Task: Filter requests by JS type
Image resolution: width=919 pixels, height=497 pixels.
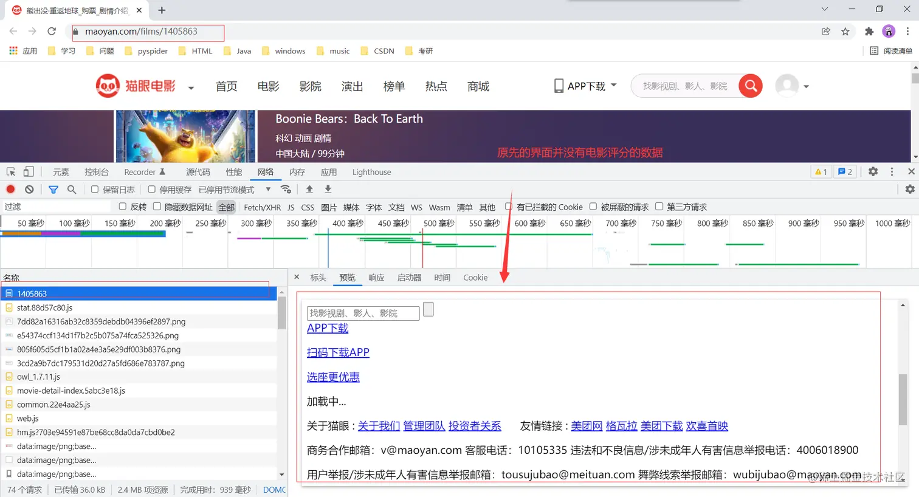Action: point(291,207)
